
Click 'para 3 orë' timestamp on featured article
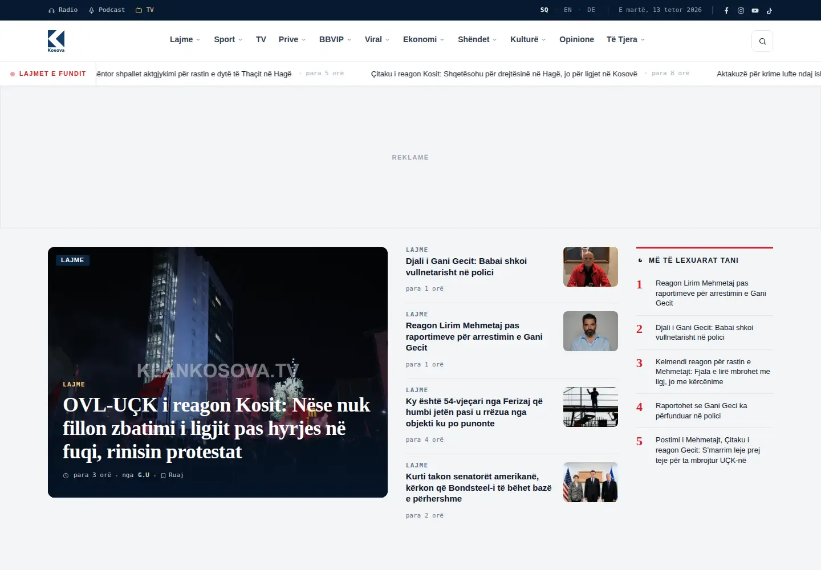(92, 475)
